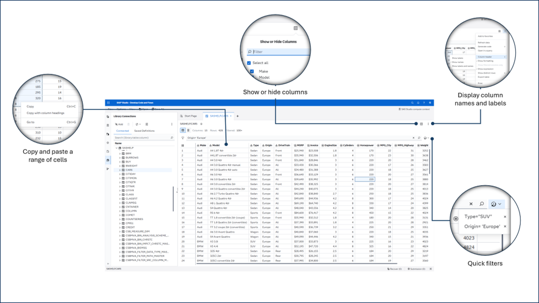This screenshot has height=303, width=539.
Task: Open the Library Connections more options menu
Action: pyautogui.click(x=172, y=124)
